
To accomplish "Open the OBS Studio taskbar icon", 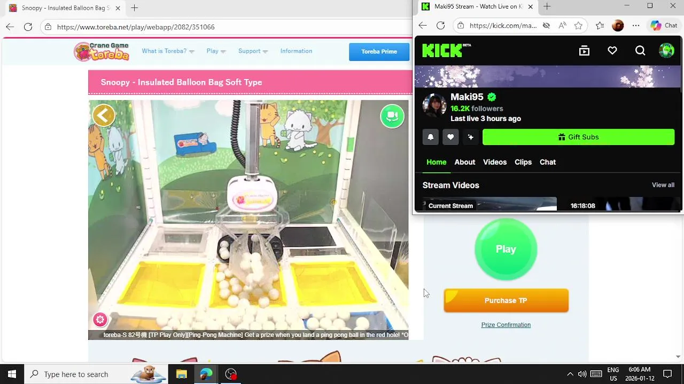I will [231, 374].
